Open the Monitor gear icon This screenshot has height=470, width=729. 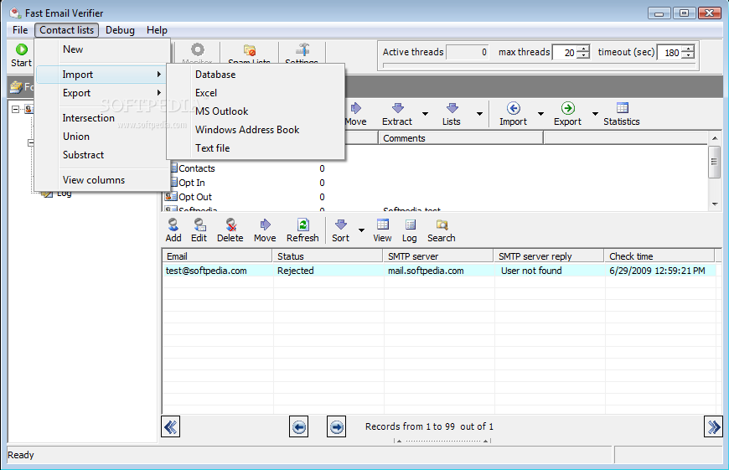(198, 49)
